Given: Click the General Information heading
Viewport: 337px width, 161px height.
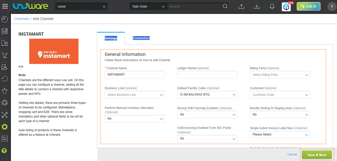Looking at the screenshot, I should click(125, 54).
